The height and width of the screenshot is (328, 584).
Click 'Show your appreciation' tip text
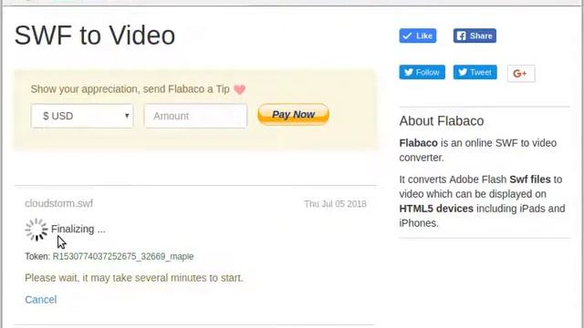(130, 89)
